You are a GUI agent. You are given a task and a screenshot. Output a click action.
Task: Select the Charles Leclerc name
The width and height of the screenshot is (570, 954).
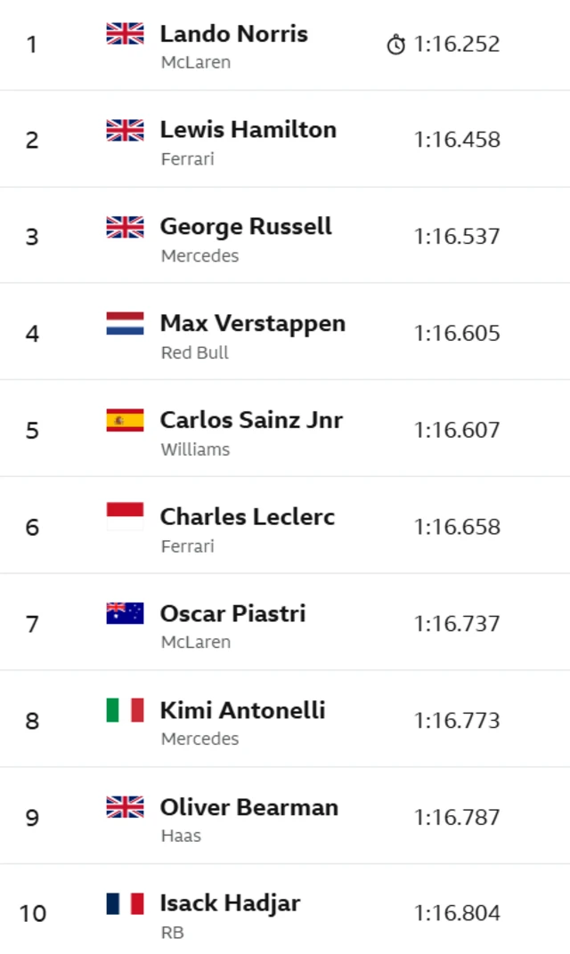(x=247, y=516)
